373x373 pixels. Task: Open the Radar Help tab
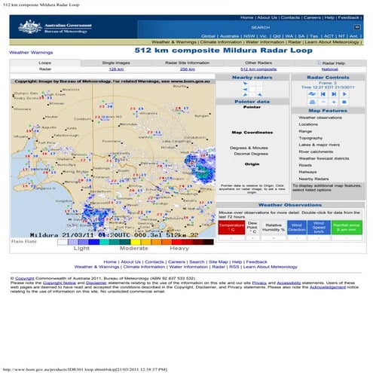(330, 63)
